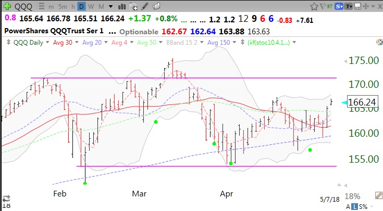383x211 pixels.
Task: Click the Optionable label
Action: [139, 32]
